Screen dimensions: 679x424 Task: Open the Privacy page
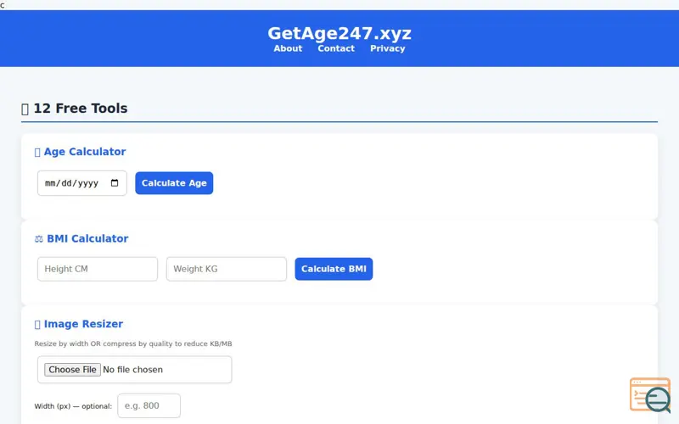388,48
